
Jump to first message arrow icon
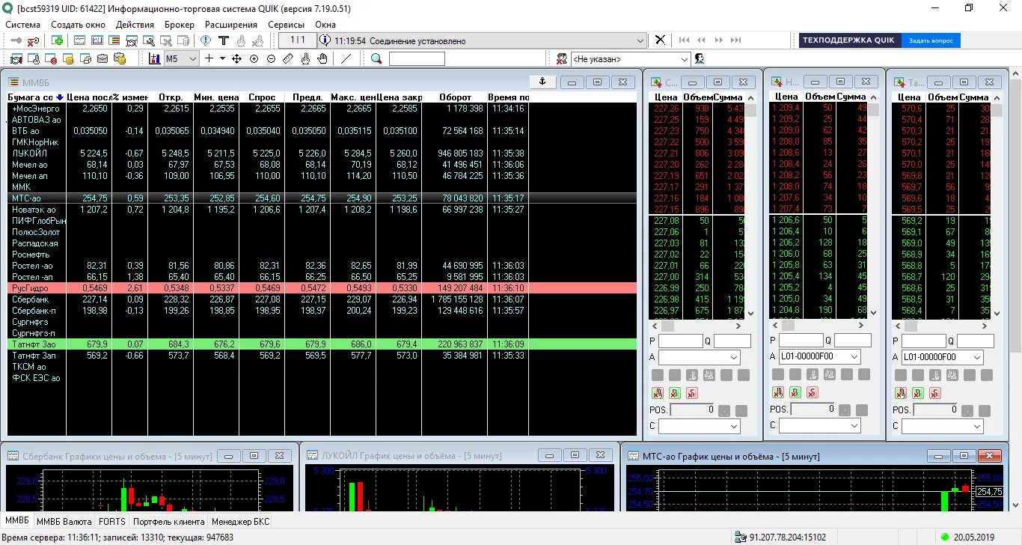(684, 40)
